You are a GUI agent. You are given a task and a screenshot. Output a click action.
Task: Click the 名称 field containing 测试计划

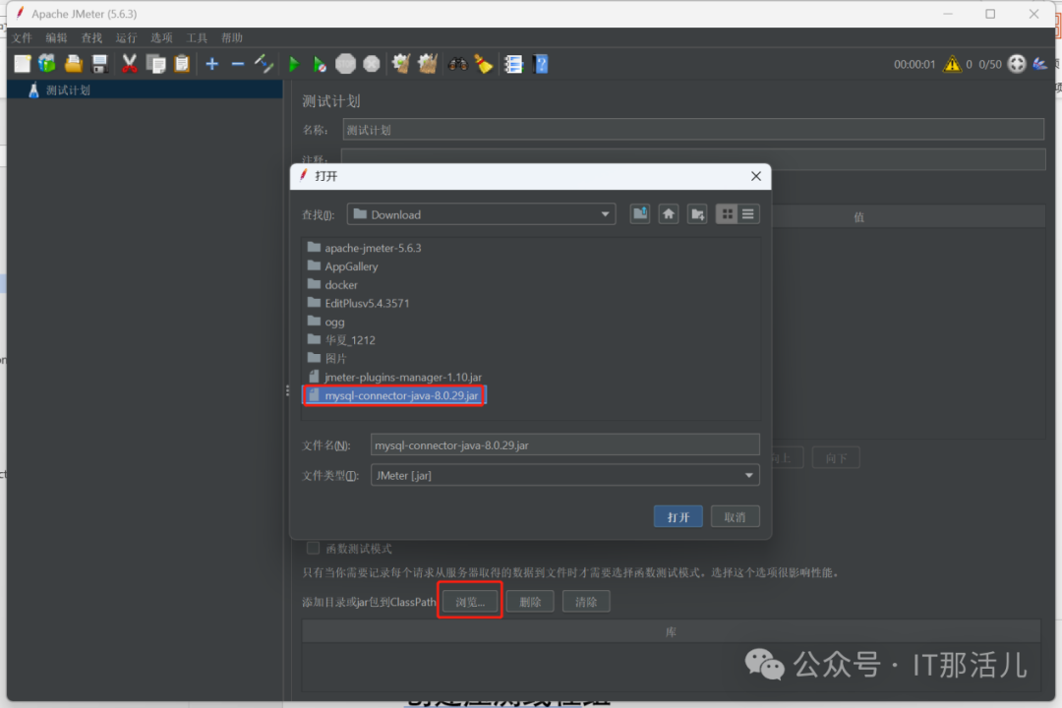coord(693,130)
